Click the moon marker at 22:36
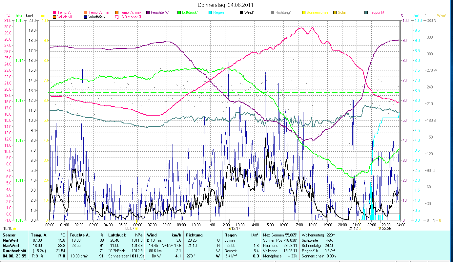Screen dimensions: 453x262 coord(380,228)
